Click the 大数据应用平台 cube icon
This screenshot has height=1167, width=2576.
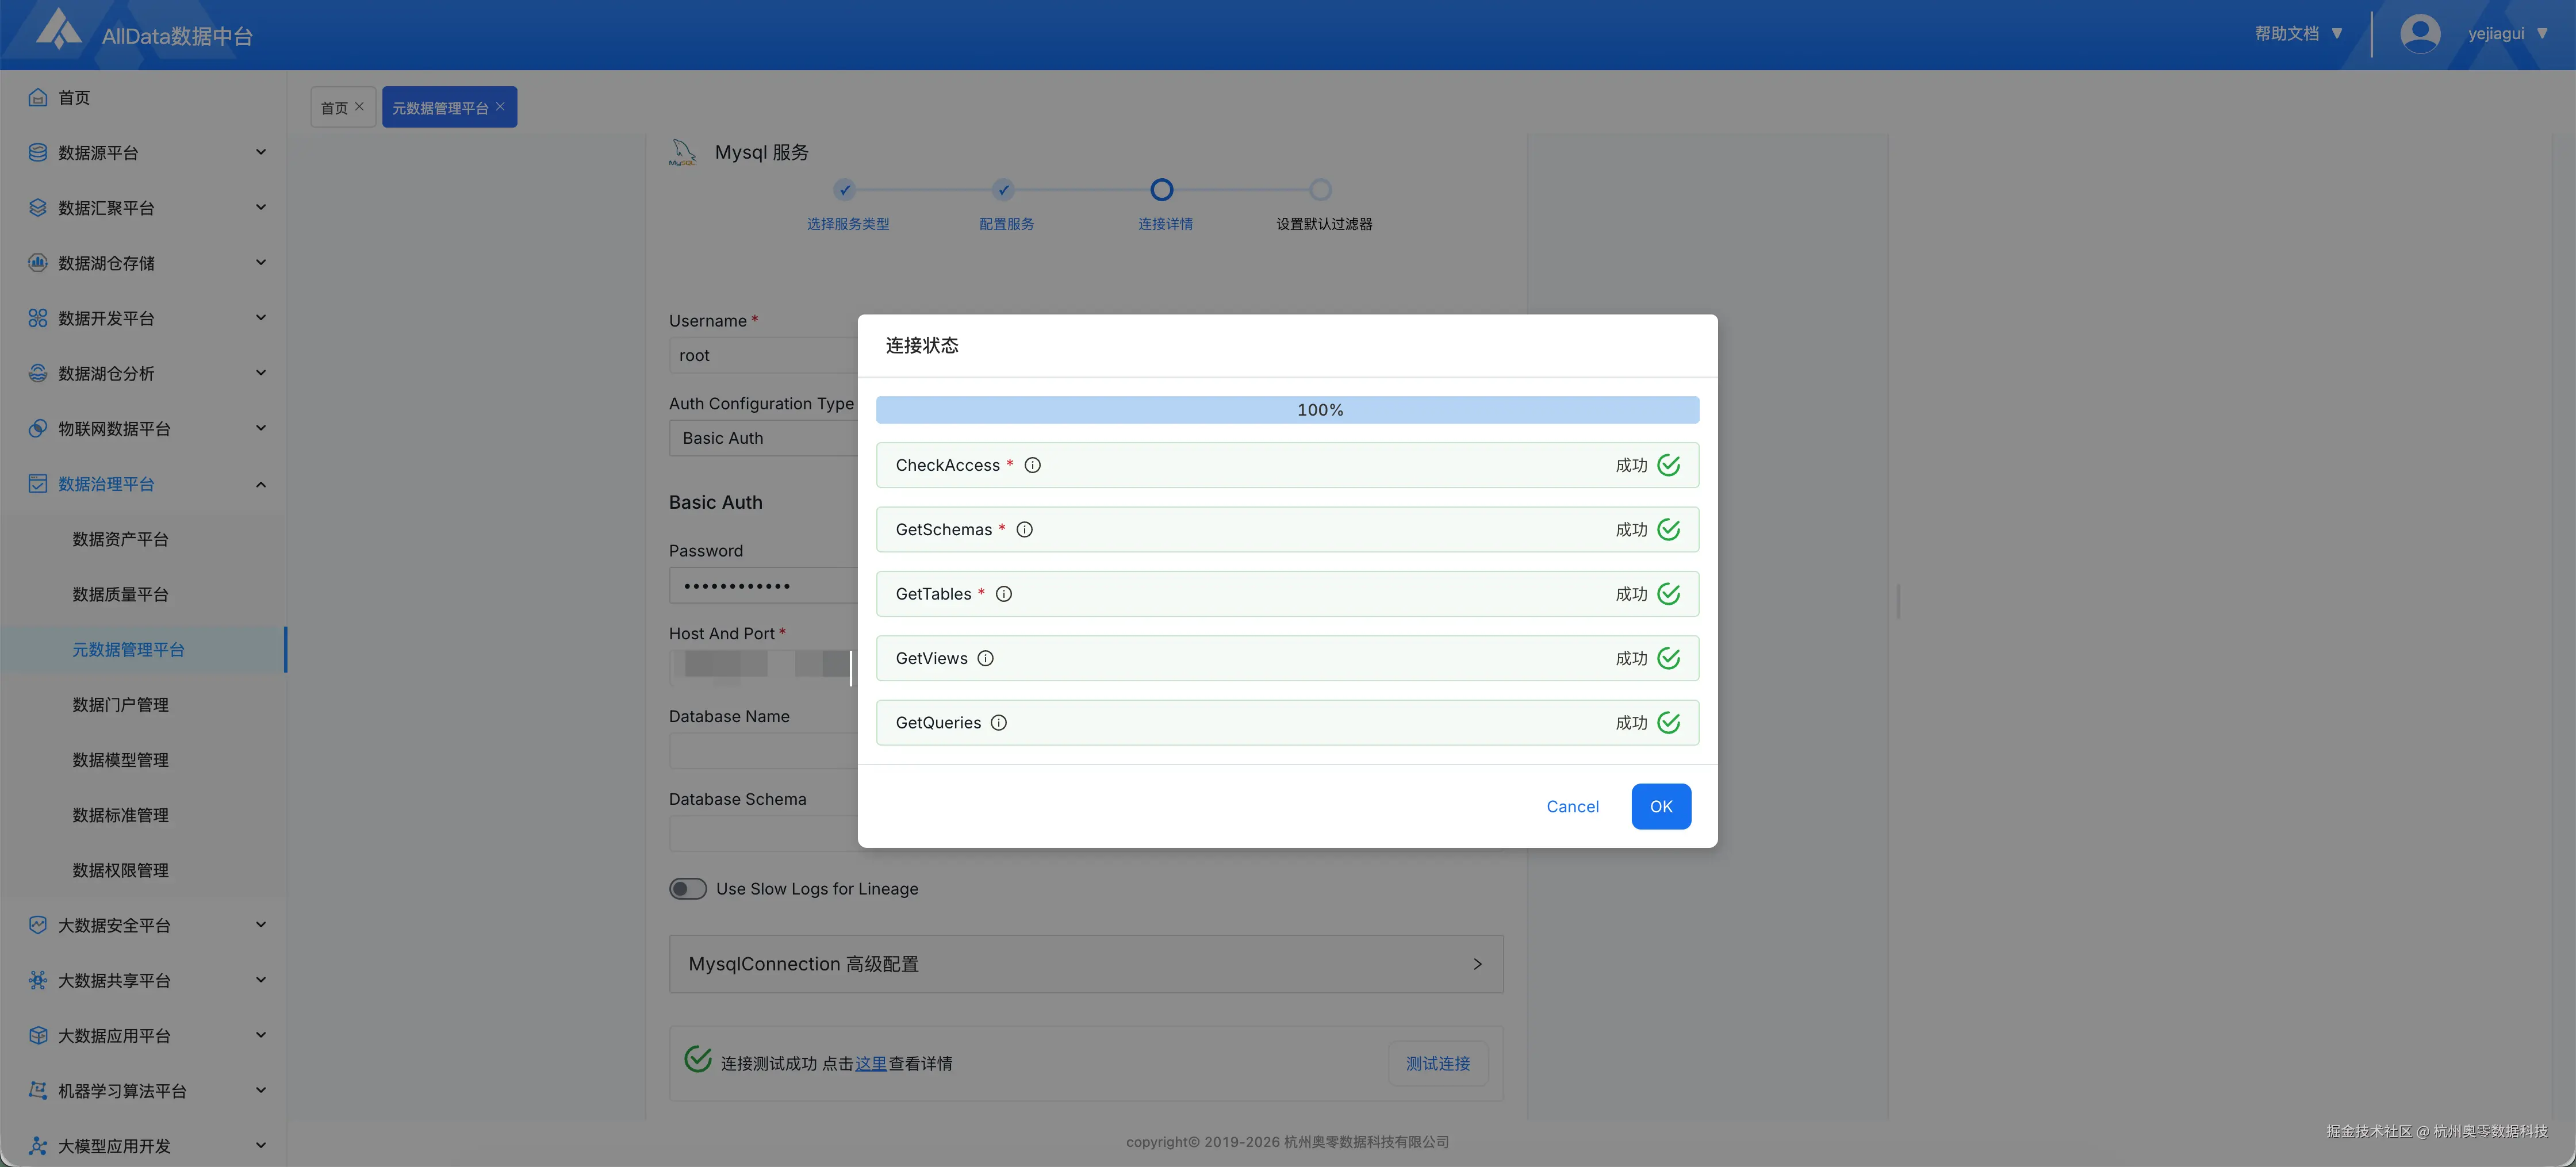click(38, 1035)
